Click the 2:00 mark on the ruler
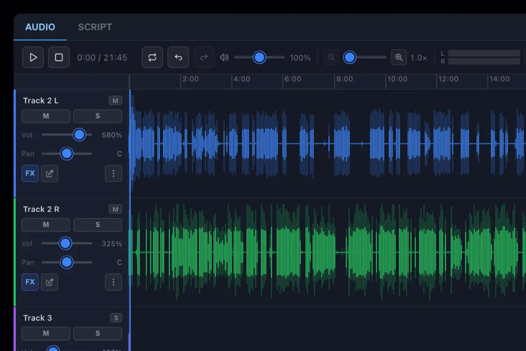 point(191,79)
